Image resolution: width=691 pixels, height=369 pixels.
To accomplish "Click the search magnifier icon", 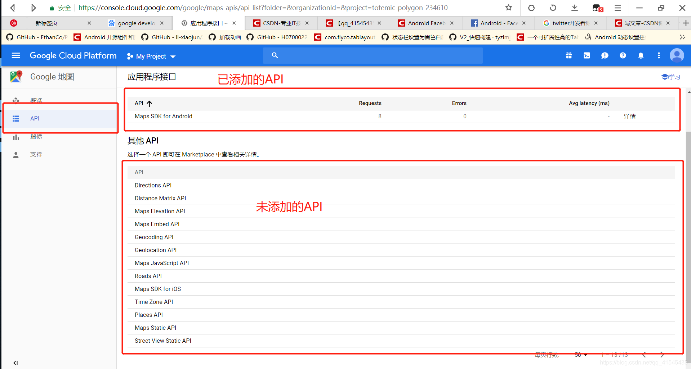I will click(x=275, y=55).
